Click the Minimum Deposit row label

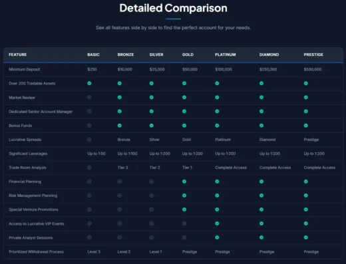tap(25, 69)
